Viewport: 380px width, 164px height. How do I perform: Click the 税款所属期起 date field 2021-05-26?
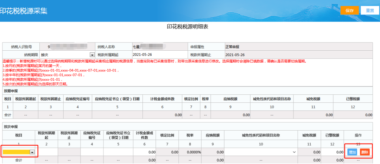point(159,55)
